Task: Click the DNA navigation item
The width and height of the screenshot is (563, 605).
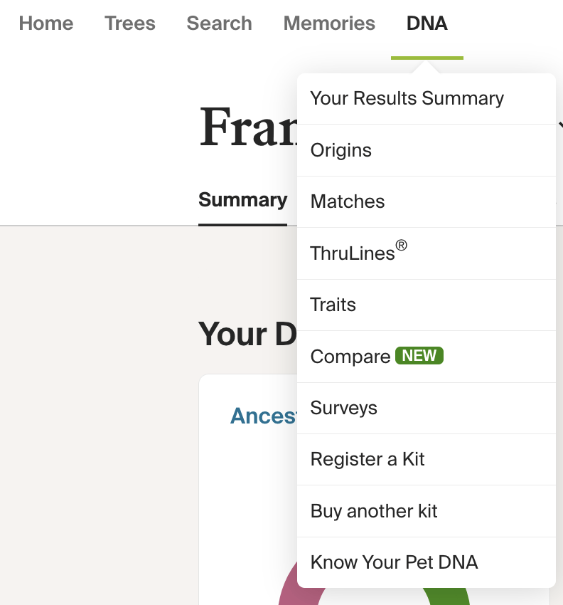Action: tap(427, 23)
